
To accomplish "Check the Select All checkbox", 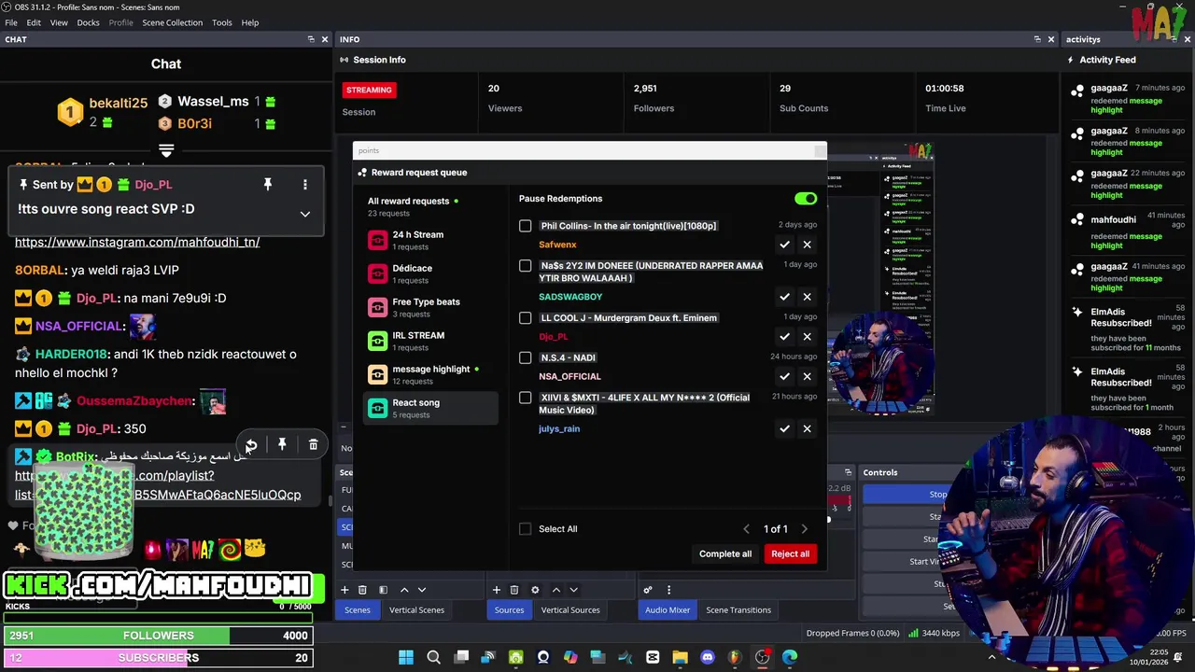I will 526,529.
